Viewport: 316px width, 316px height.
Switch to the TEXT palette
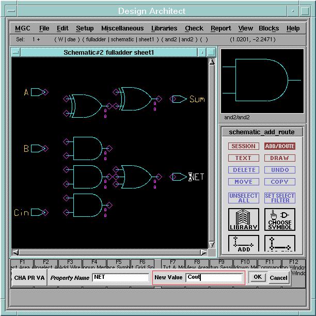coord(243,158)
